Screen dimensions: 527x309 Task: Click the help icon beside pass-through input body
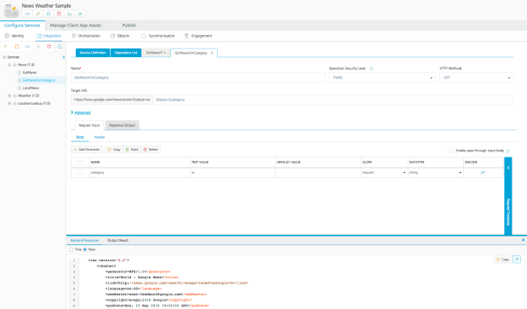[507, 151]
